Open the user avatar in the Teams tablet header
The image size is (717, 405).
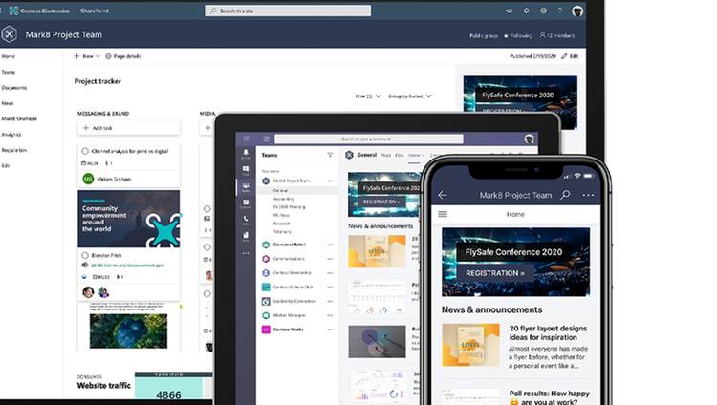pos(529,139)
